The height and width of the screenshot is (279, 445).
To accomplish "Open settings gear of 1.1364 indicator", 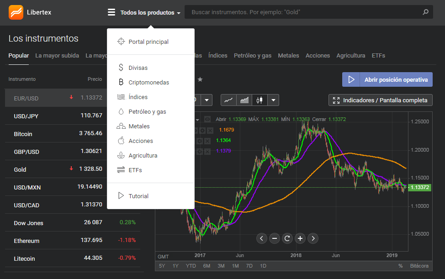I will [x=200, y=141].
